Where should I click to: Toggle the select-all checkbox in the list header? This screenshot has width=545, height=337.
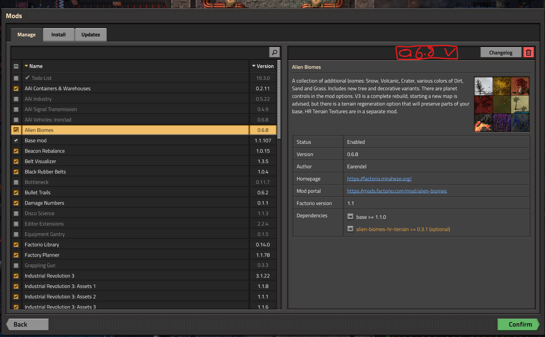point(16,66)
